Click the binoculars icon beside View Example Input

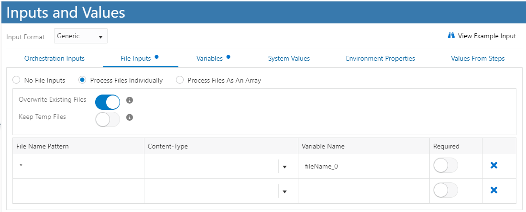(x=451, y=36)
